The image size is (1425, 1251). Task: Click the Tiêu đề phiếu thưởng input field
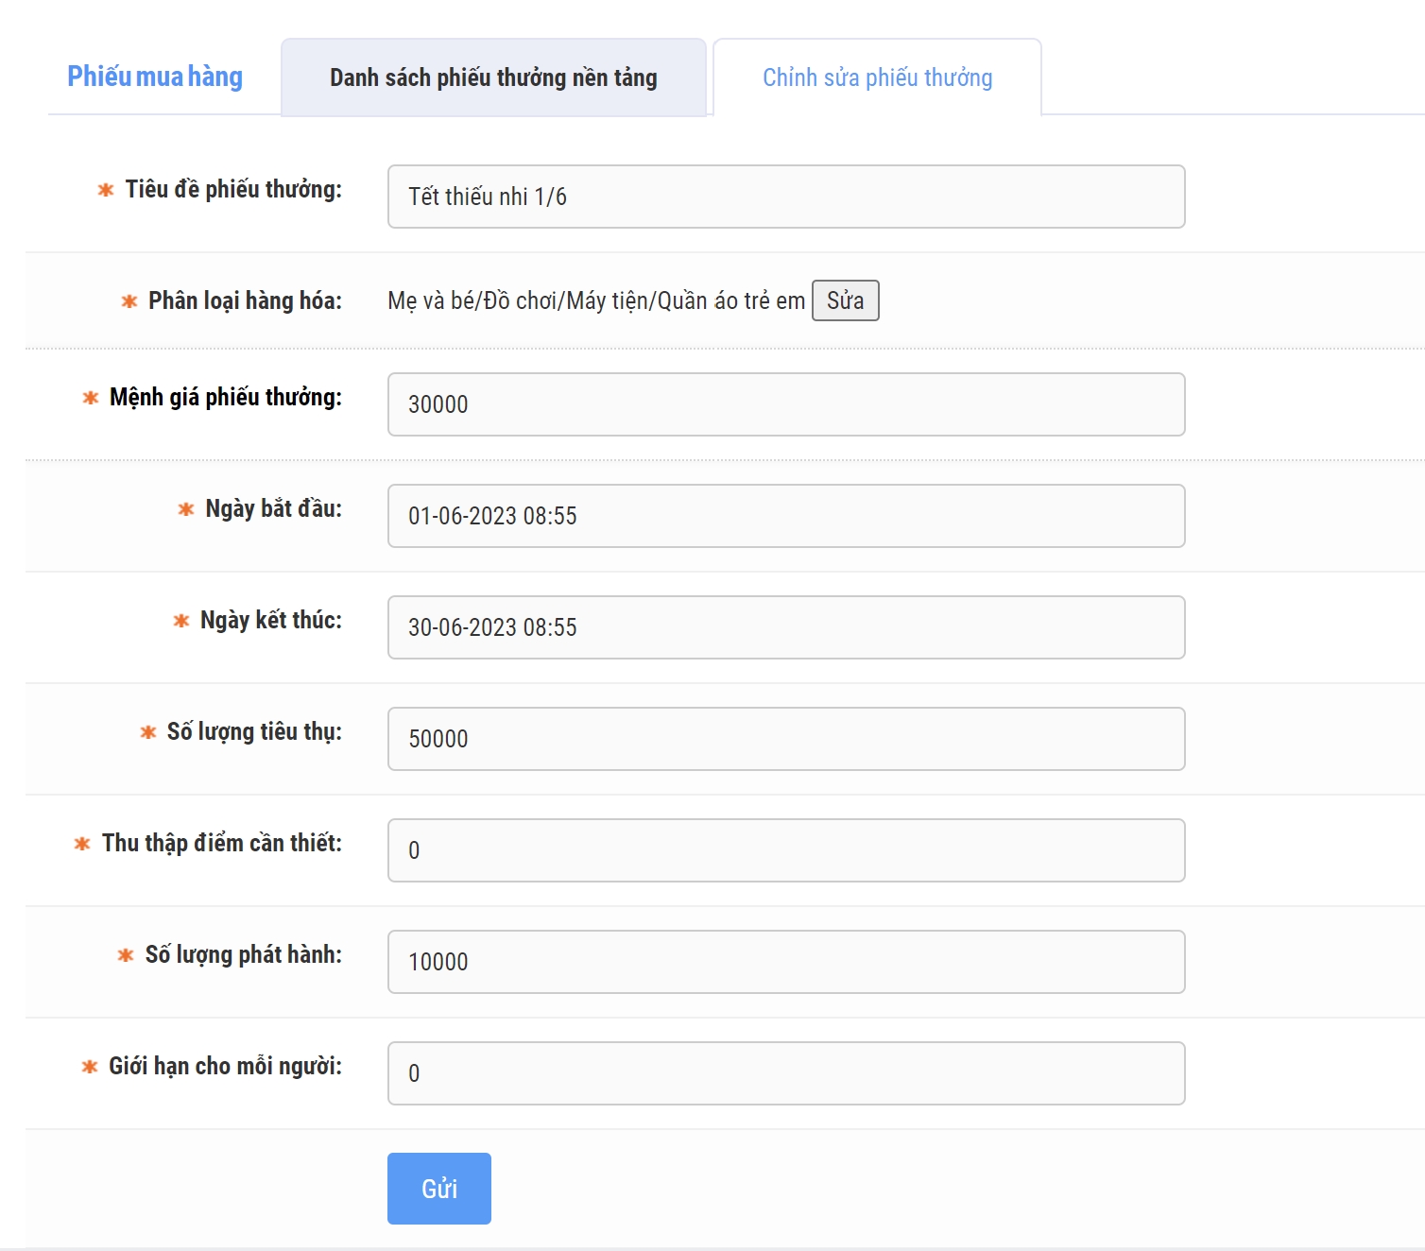click(785, 197)
